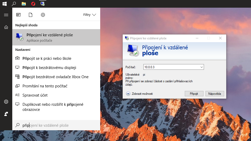This screenshot has height=141, width=251.
Task: Select Připojit k bezdrátovému displeji
Action: tap(56, 67)
